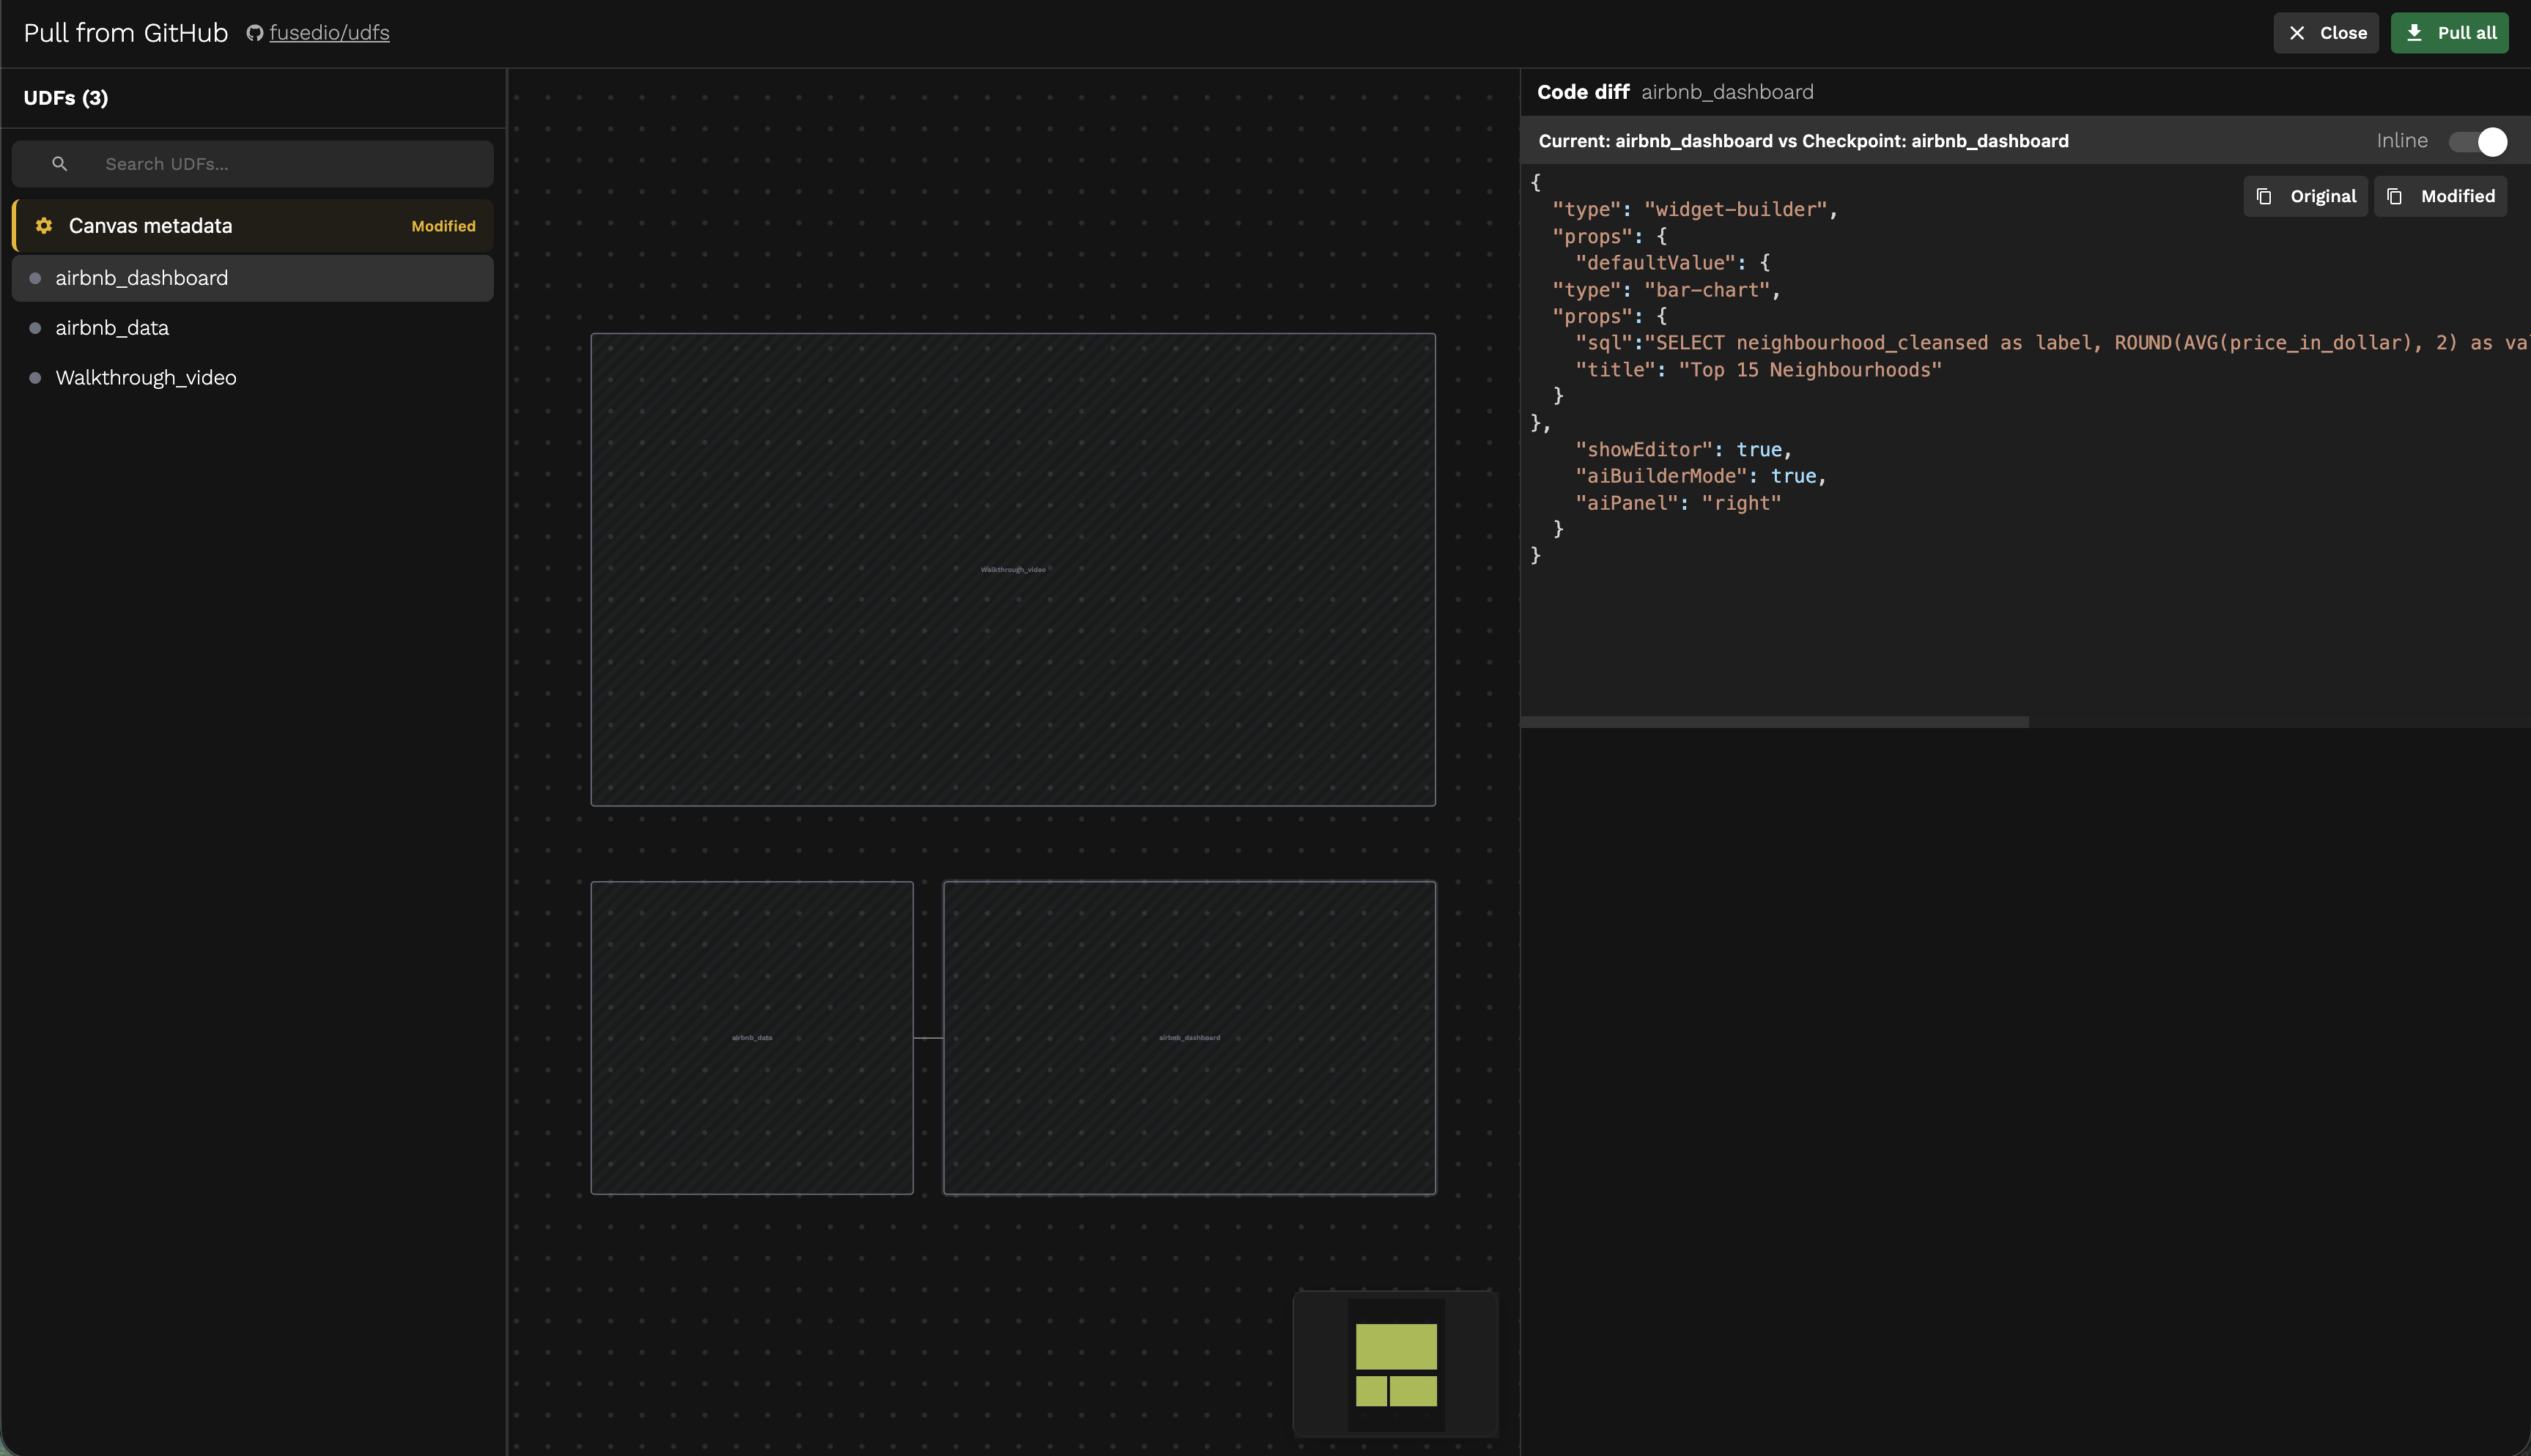Select the Canvas metadata row
Viewport: 2531px width, 1456px height.
click(x=252, y=226)
